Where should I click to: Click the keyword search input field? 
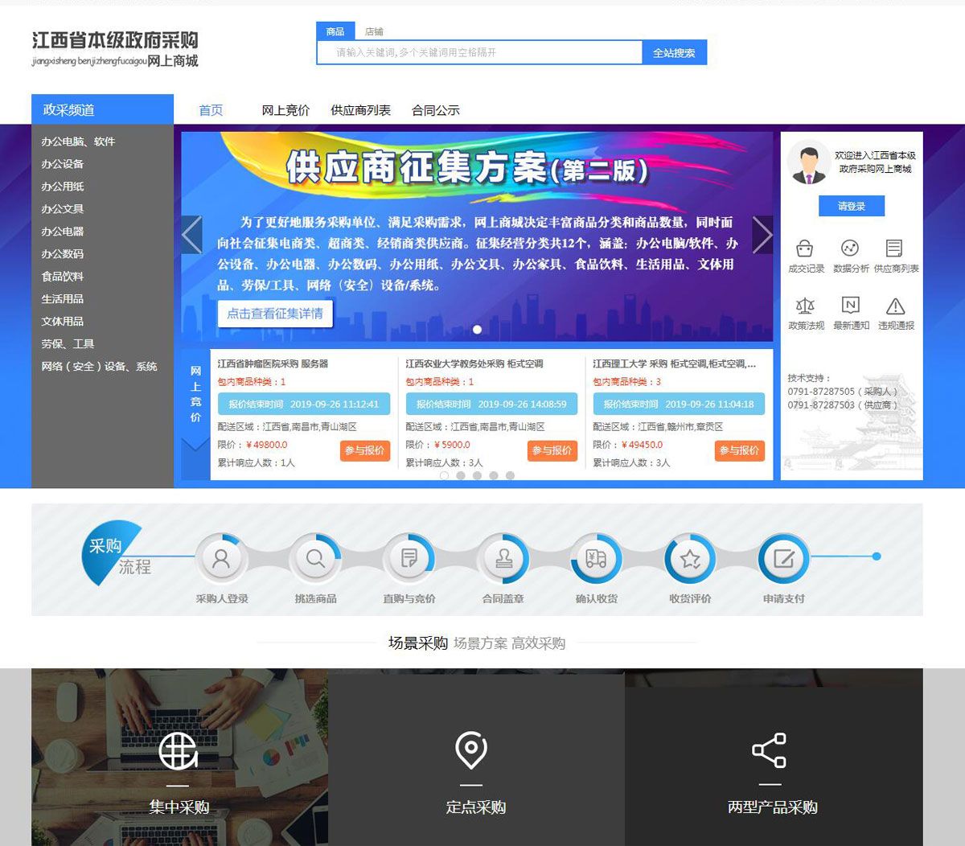click(x=480, y=53)
